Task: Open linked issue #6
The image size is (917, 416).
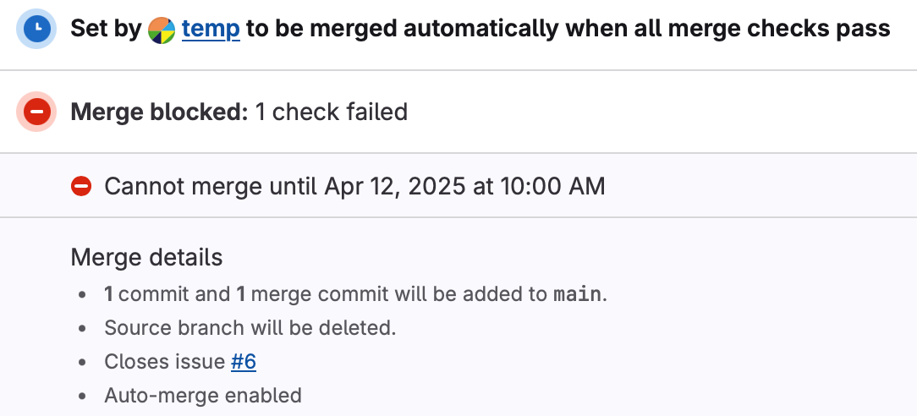Action: pyautogui.click(x=244, y=362)
